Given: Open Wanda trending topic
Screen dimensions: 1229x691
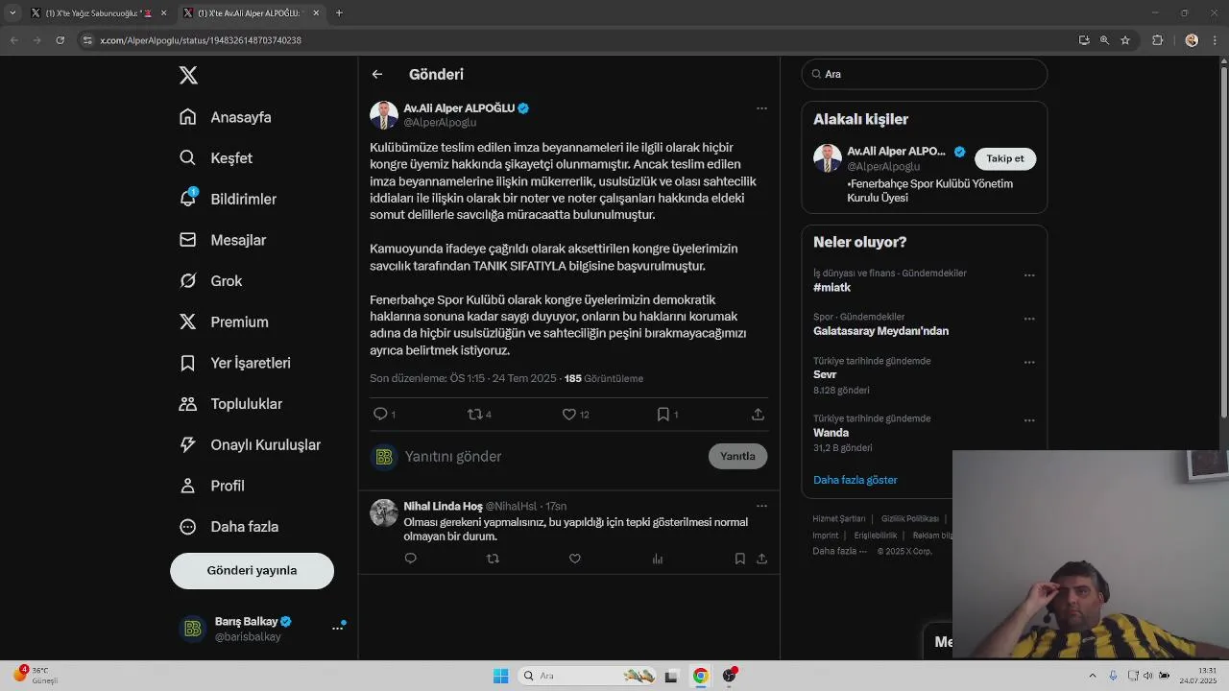Looking at the screenshot, I should (831, 433).
